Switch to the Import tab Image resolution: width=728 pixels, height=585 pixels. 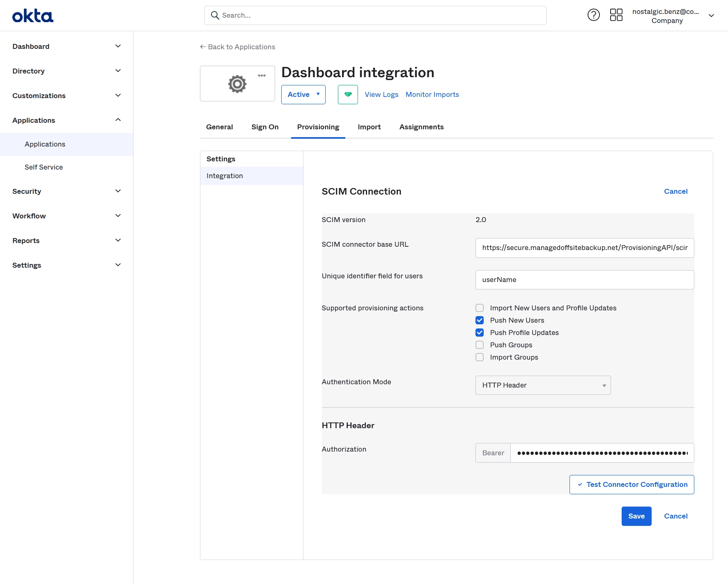tap(369, 127)
